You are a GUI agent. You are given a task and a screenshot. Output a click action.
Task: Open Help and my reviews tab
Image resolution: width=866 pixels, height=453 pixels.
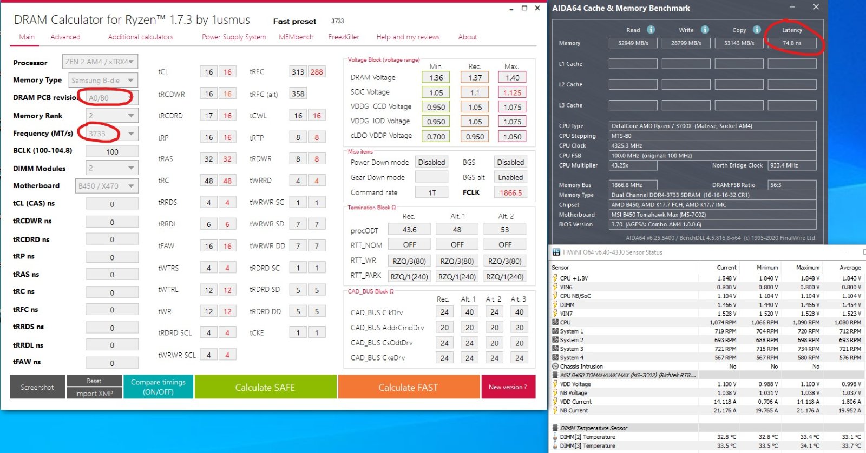408,37
